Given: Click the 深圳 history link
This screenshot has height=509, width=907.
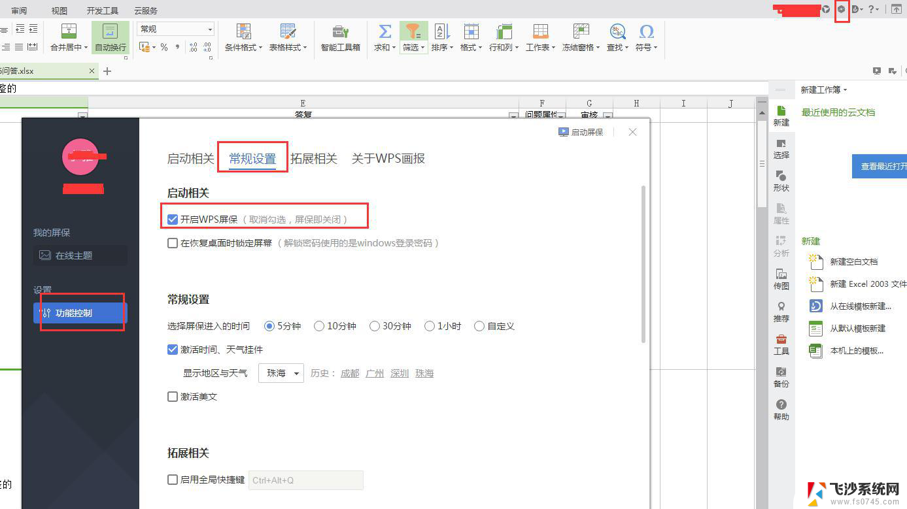Looking at the screenshot, I should (x=400, y=373).
